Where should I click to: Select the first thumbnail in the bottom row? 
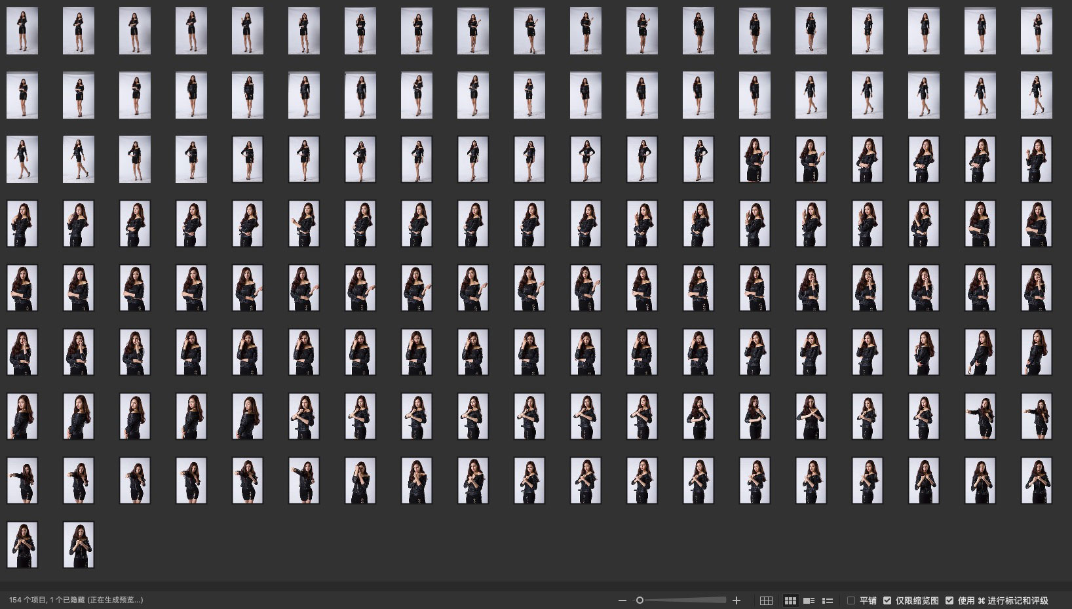click(22, 545)
